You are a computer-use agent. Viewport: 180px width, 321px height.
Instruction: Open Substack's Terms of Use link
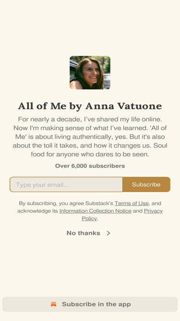[x=132, y=203]
